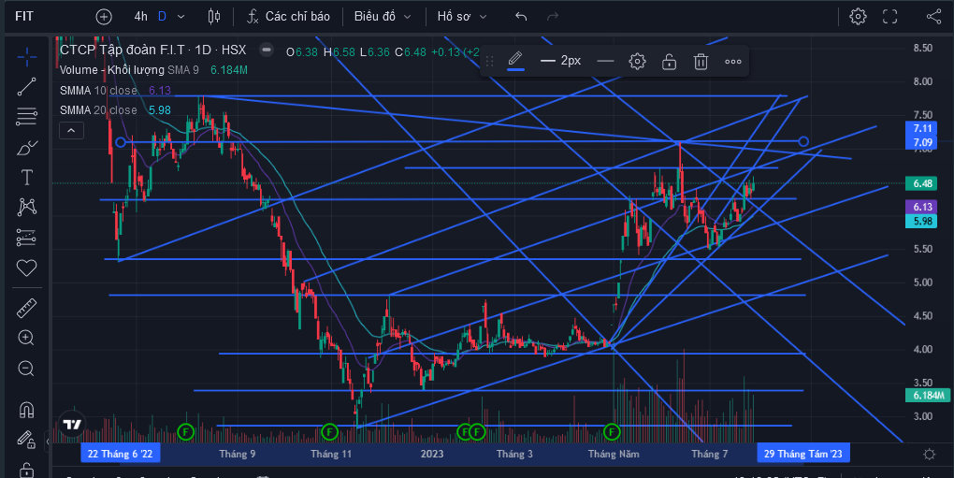Click the F event marker near Tháng 11

pos(329,432)
